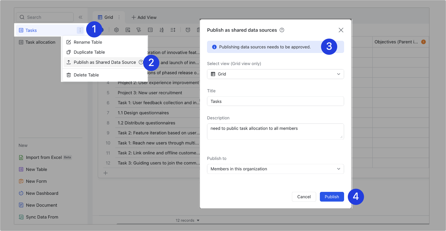446x231 pixels.
Task: Click row 'Task 1: Reach new users through multi...'
Action: 158,143
